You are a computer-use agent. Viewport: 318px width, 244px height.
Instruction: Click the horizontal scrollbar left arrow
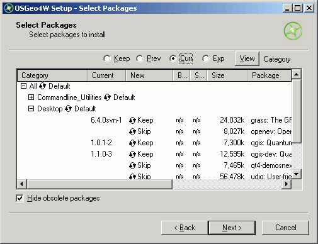coord(21,184)
